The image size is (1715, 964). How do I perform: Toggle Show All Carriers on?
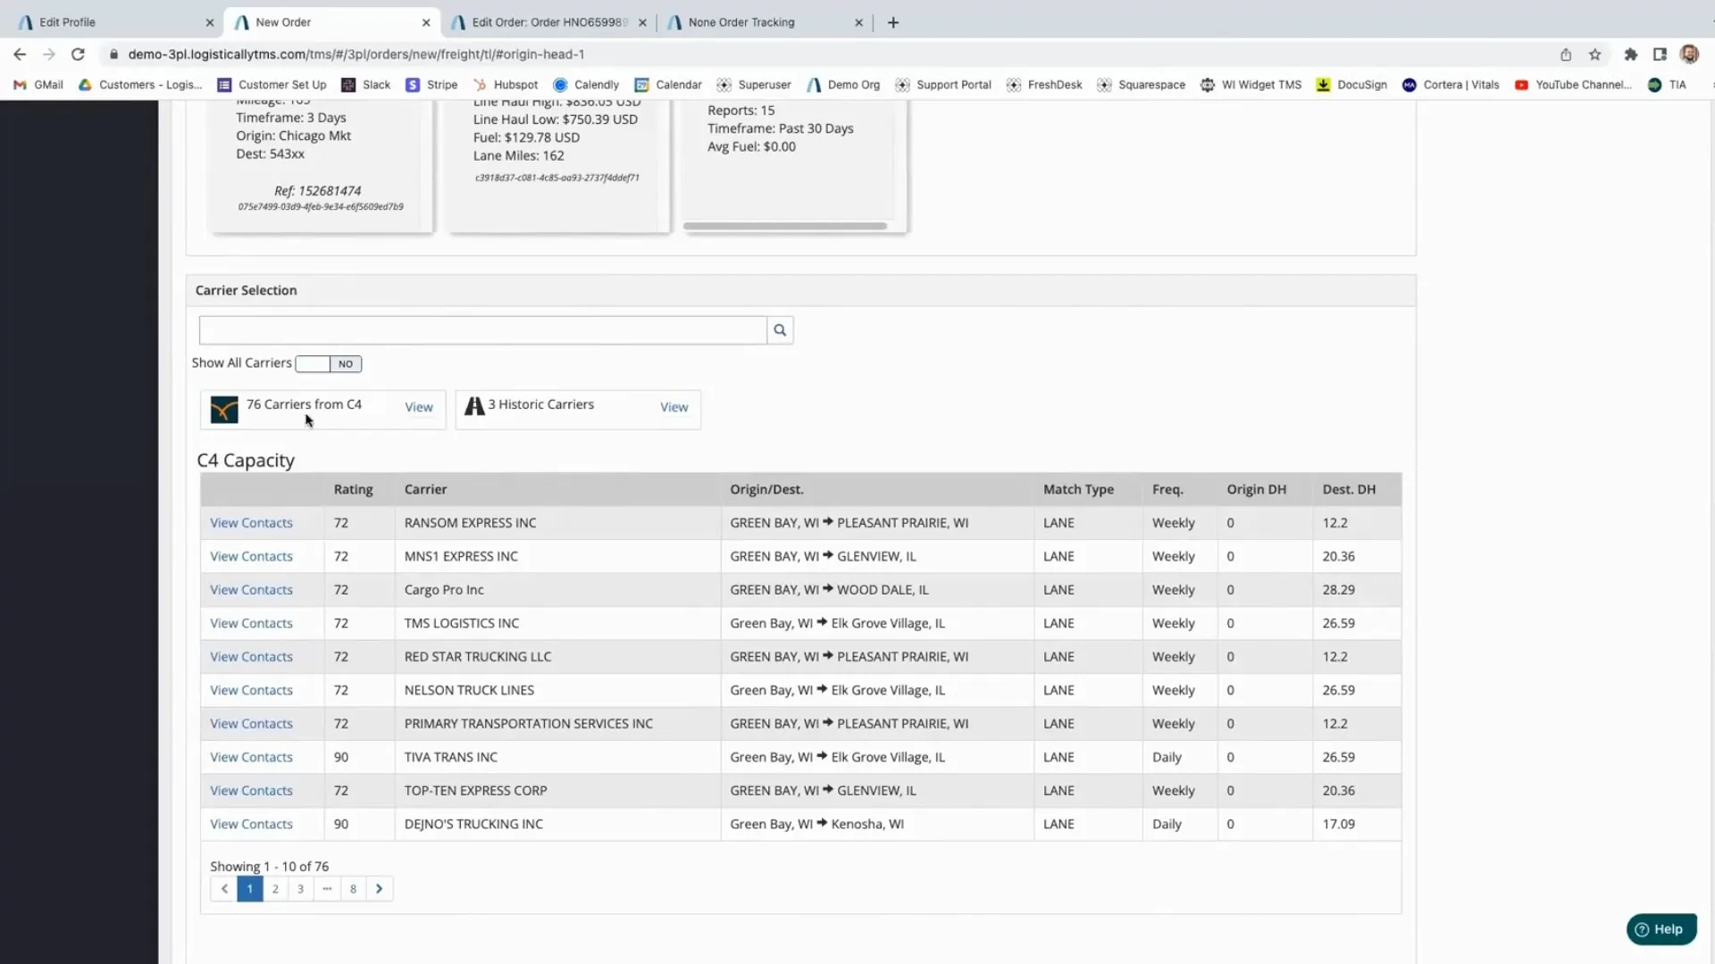pyautogui.click(x=327, y=363)
